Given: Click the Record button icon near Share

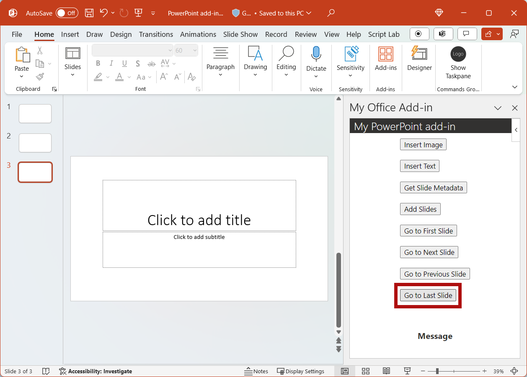Looking at the screenshot, I should tap(419, 34).
